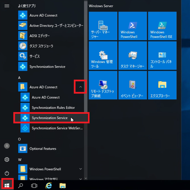Toggle the hamburger menu at top left

point(7,6)
